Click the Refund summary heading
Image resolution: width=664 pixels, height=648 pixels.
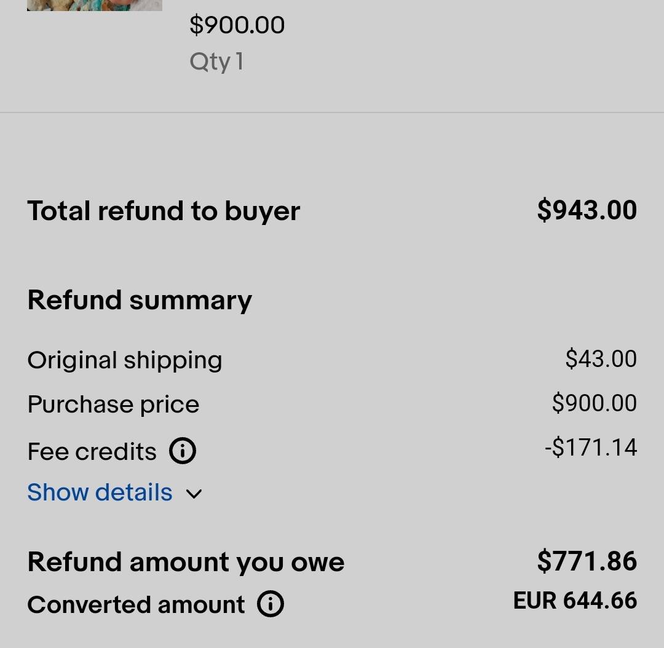[x=140, y=300]
